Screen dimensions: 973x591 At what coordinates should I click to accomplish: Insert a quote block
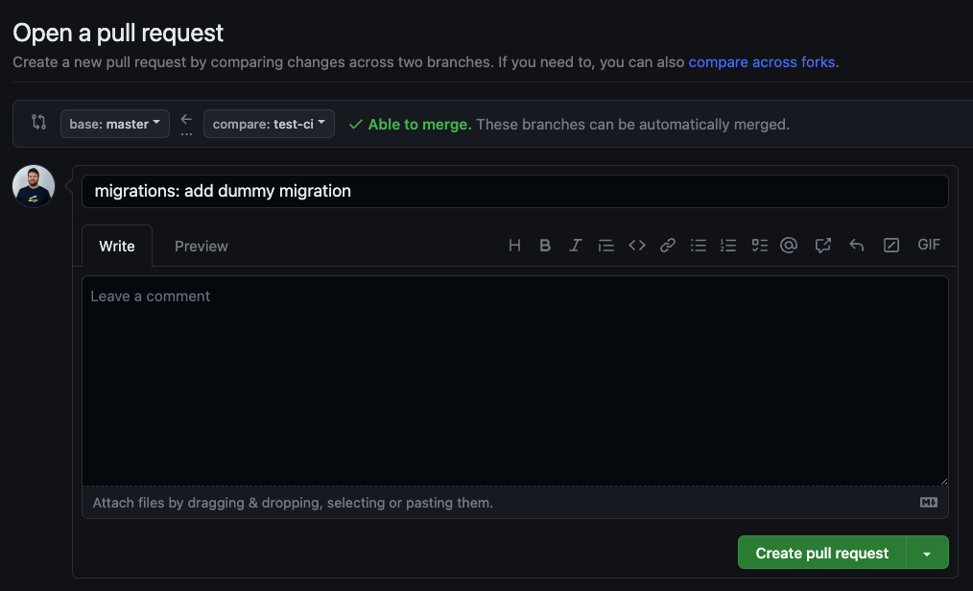coord(605,245)
